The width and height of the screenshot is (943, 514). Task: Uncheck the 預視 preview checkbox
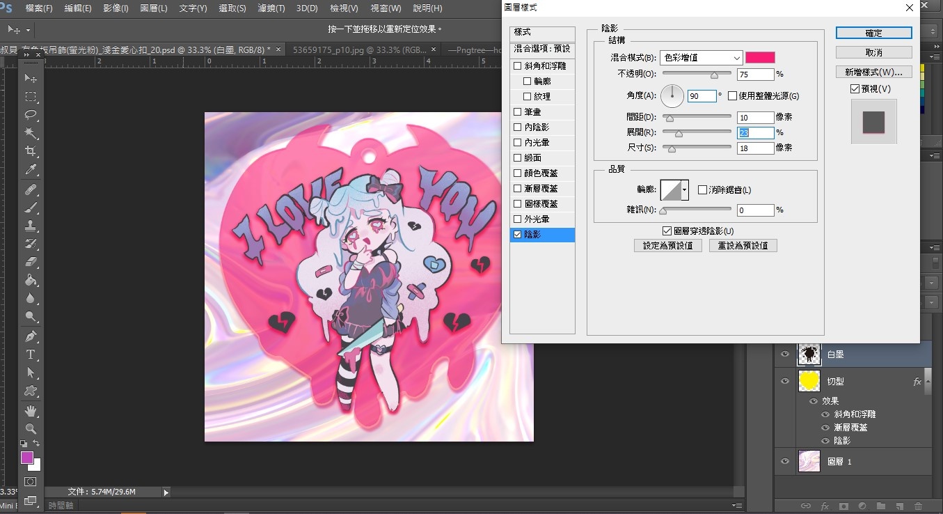coord(855,89)
